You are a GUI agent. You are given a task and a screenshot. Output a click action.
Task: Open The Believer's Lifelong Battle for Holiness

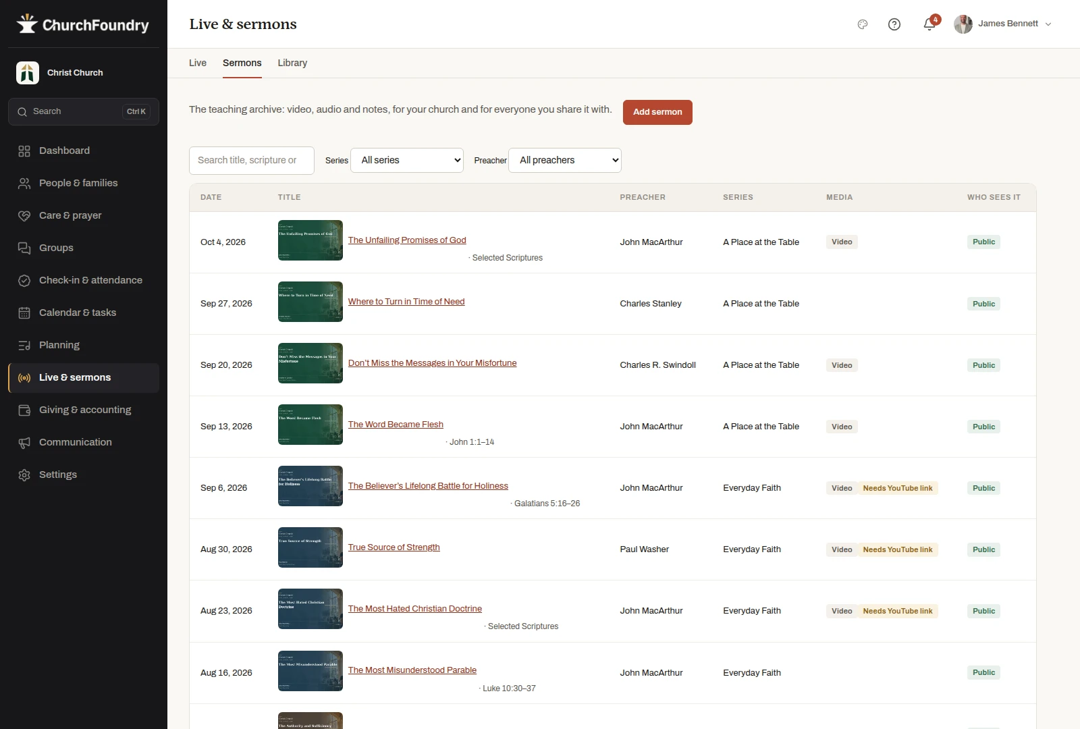coord(428,486)
